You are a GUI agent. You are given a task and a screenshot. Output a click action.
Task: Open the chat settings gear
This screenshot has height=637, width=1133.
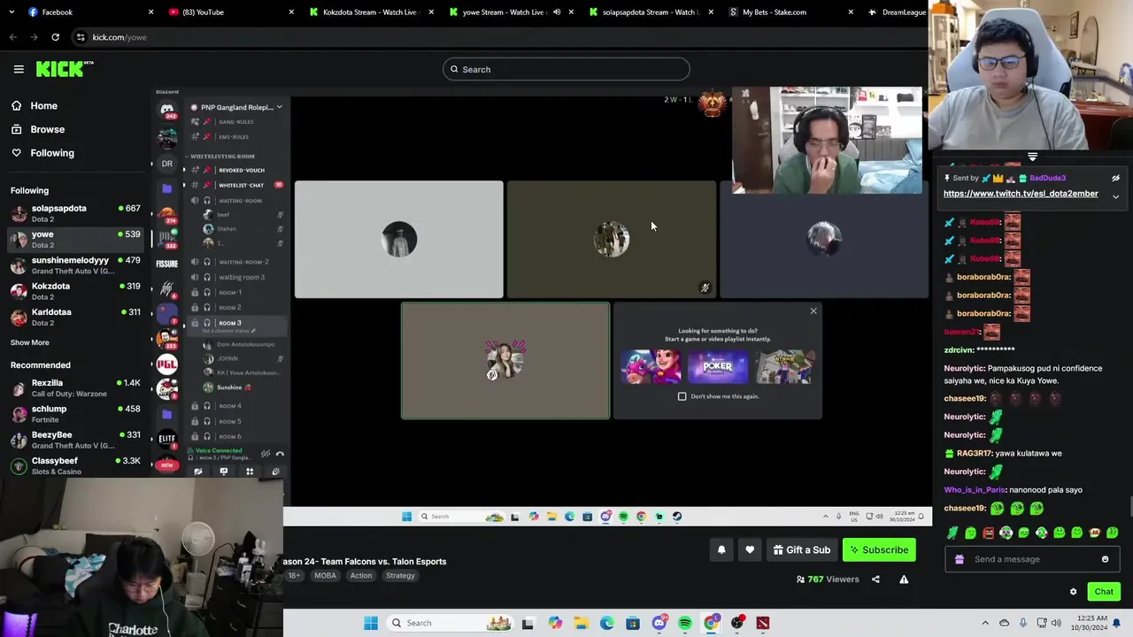[x=1073, y=592]
